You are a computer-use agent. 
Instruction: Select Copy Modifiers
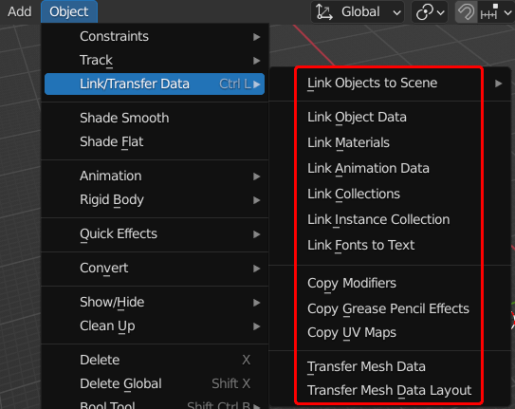click(352, 283)
